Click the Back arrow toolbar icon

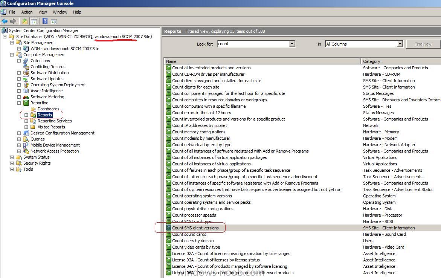(5, 21)
